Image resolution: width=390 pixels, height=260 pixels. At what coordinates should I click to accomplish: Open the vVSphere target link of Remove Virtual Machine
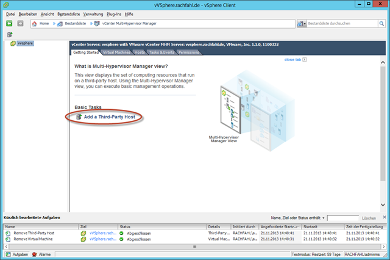point(103,239)
